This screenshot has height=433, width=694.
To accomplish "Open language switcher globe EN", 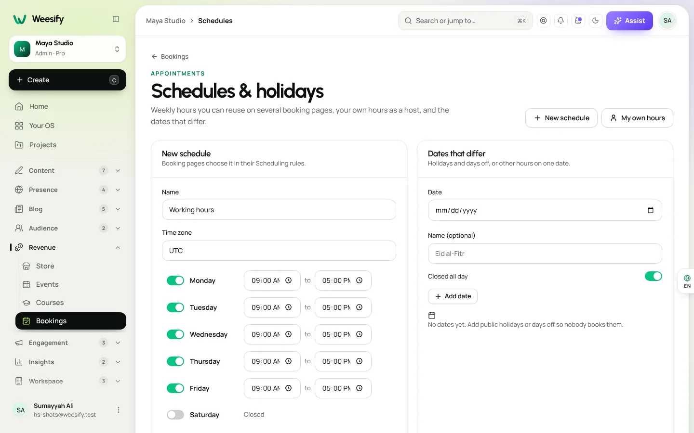I will click(x=687, y=281).
